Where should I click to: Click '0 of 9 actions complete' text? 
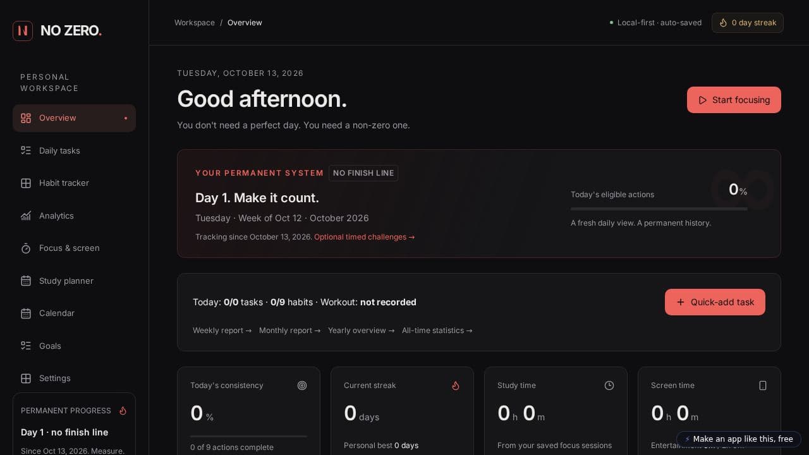click(232, 447)
